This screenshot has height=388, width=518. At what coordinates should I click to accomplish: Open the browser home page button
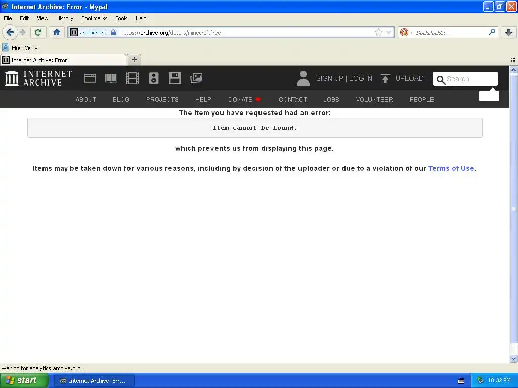click(57, 32)
